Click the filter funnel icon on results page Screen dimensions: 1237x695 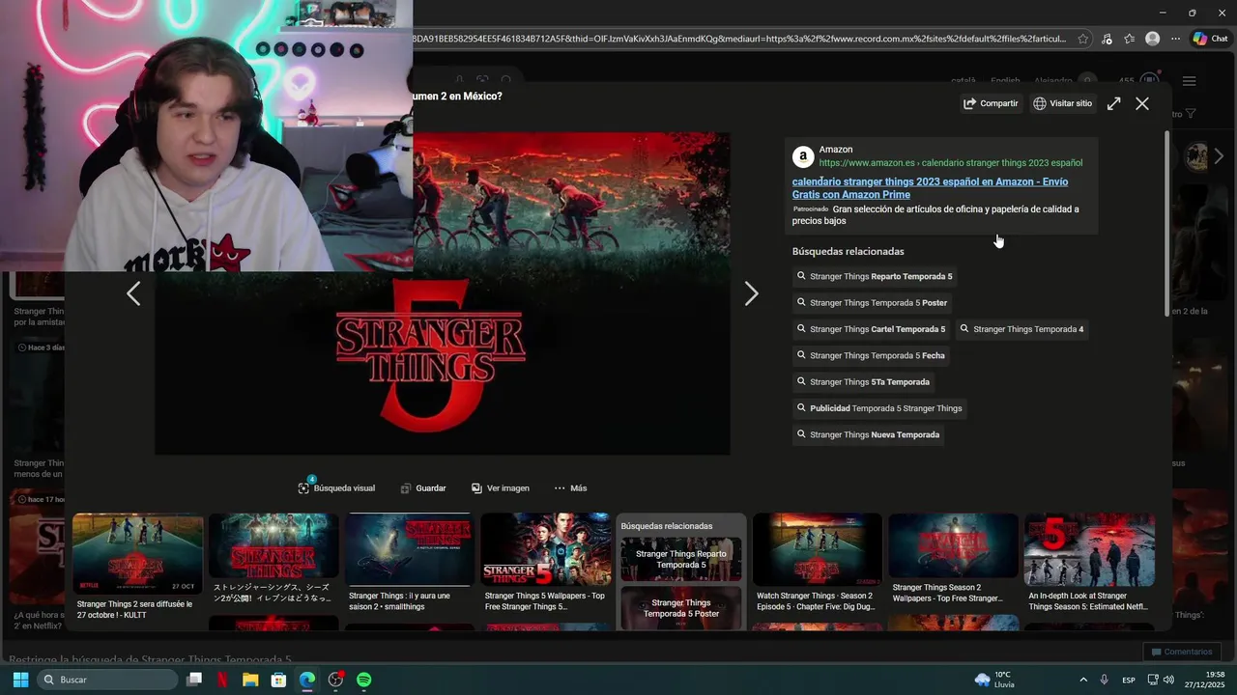(x=1191, y=114)
